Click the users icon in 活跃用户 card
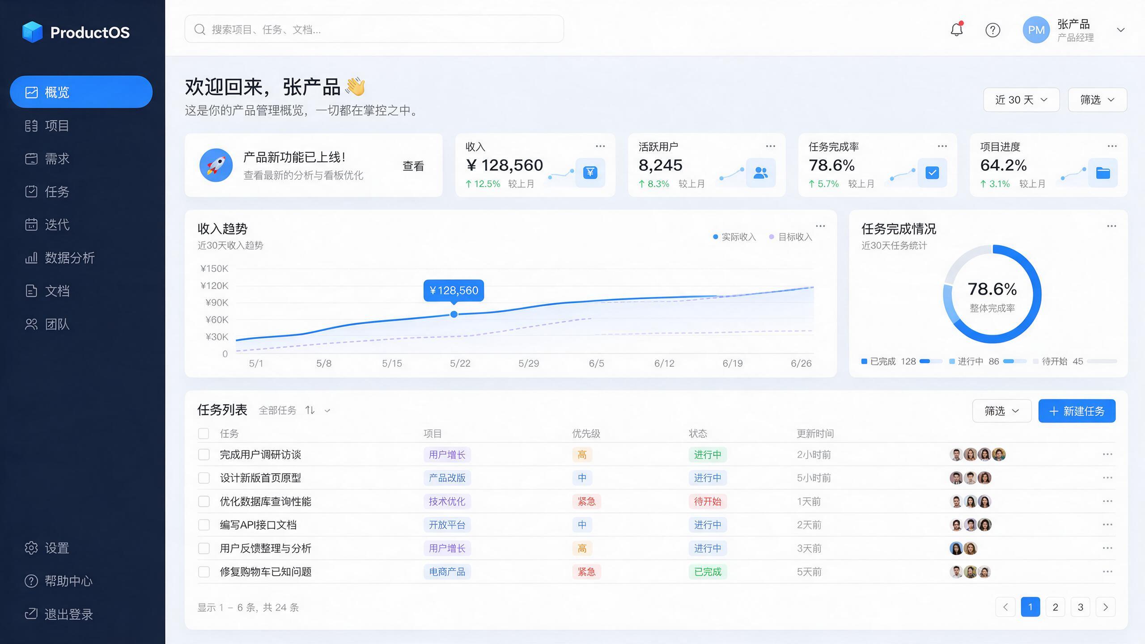This screenshot has width=1145, height=644. (x=760, y=172)
